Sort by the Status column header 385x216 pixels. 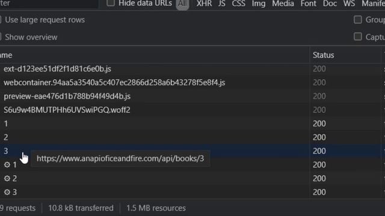click(324, 55)
